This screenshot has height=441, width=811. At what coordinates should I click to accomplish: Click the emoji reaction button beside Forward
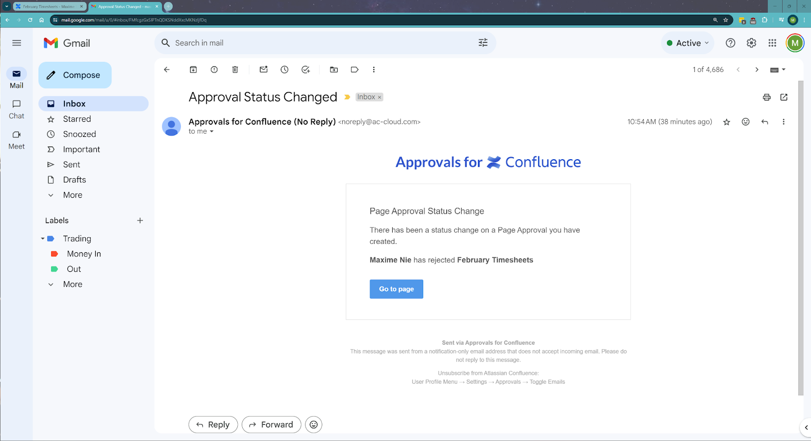(314, 425)
